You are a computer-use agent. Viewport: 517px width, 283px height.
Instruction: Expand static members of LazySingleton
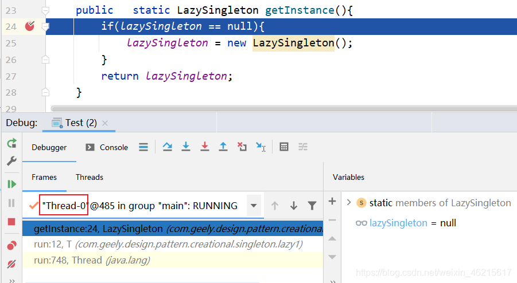pyautogui.click(x=349, y=202)
